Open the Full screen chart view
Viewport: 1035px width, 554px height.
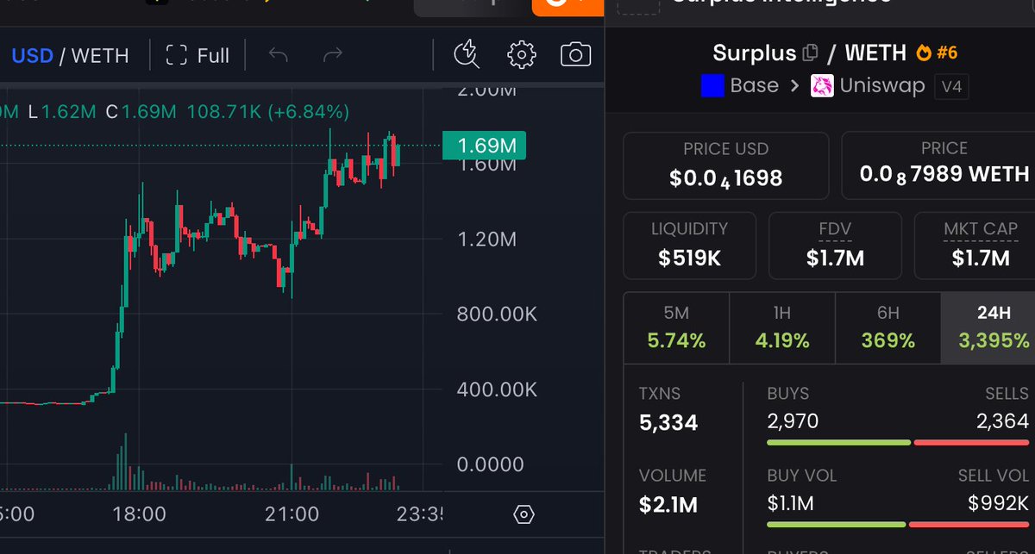[x=198, y=56]
